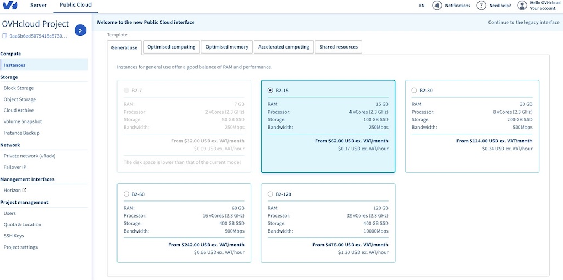Image resolution: width=563 pixels, height=280 pixels.
Task: Click the OVHcloud logo
Action: point(10,6)
